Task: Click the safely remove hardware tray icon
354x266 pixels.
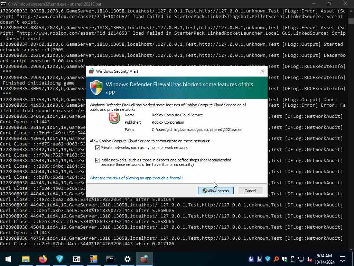Action: click(293, 259)
